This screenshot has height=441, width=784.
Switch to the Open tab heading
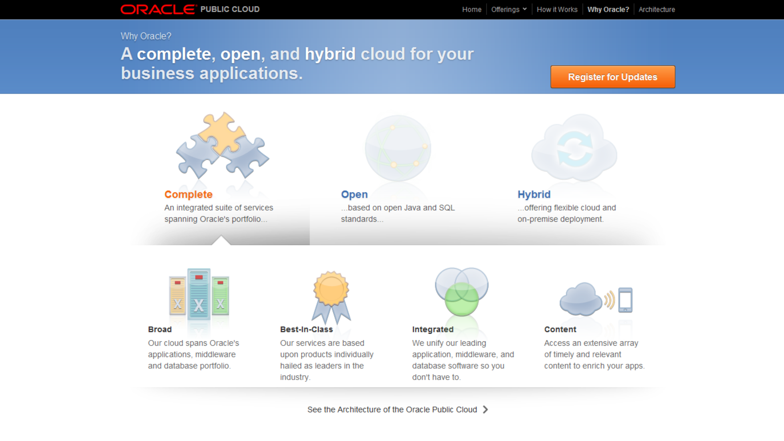coord(354,194)
